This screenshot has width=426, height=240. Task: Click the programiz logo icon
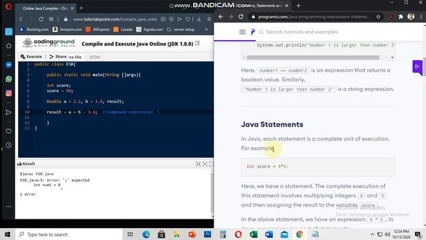(x=253, y=32)
